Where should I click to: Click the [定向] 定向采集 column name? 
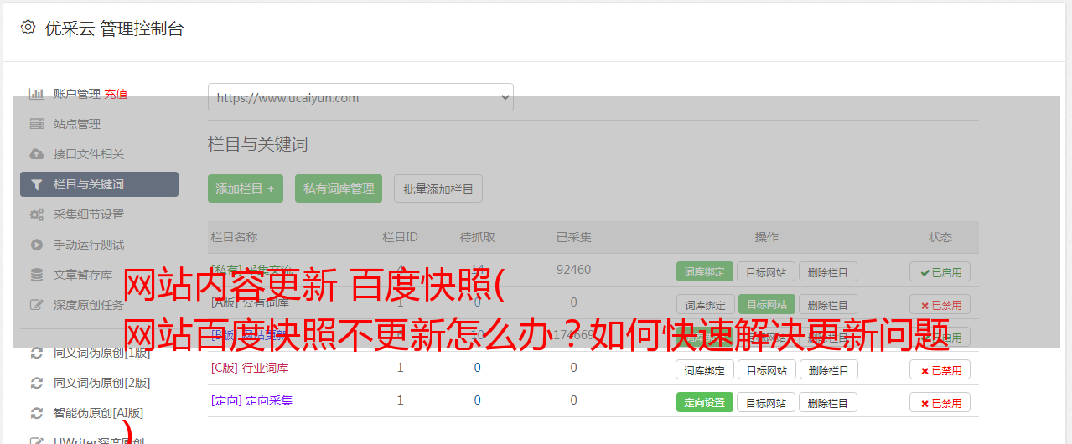click(252, 400)
